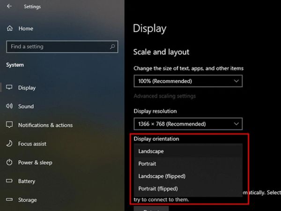The height and width of the screenshot is (211, 281).
Task: Open Sound settings from sidebar
Action: click(26, 106)
